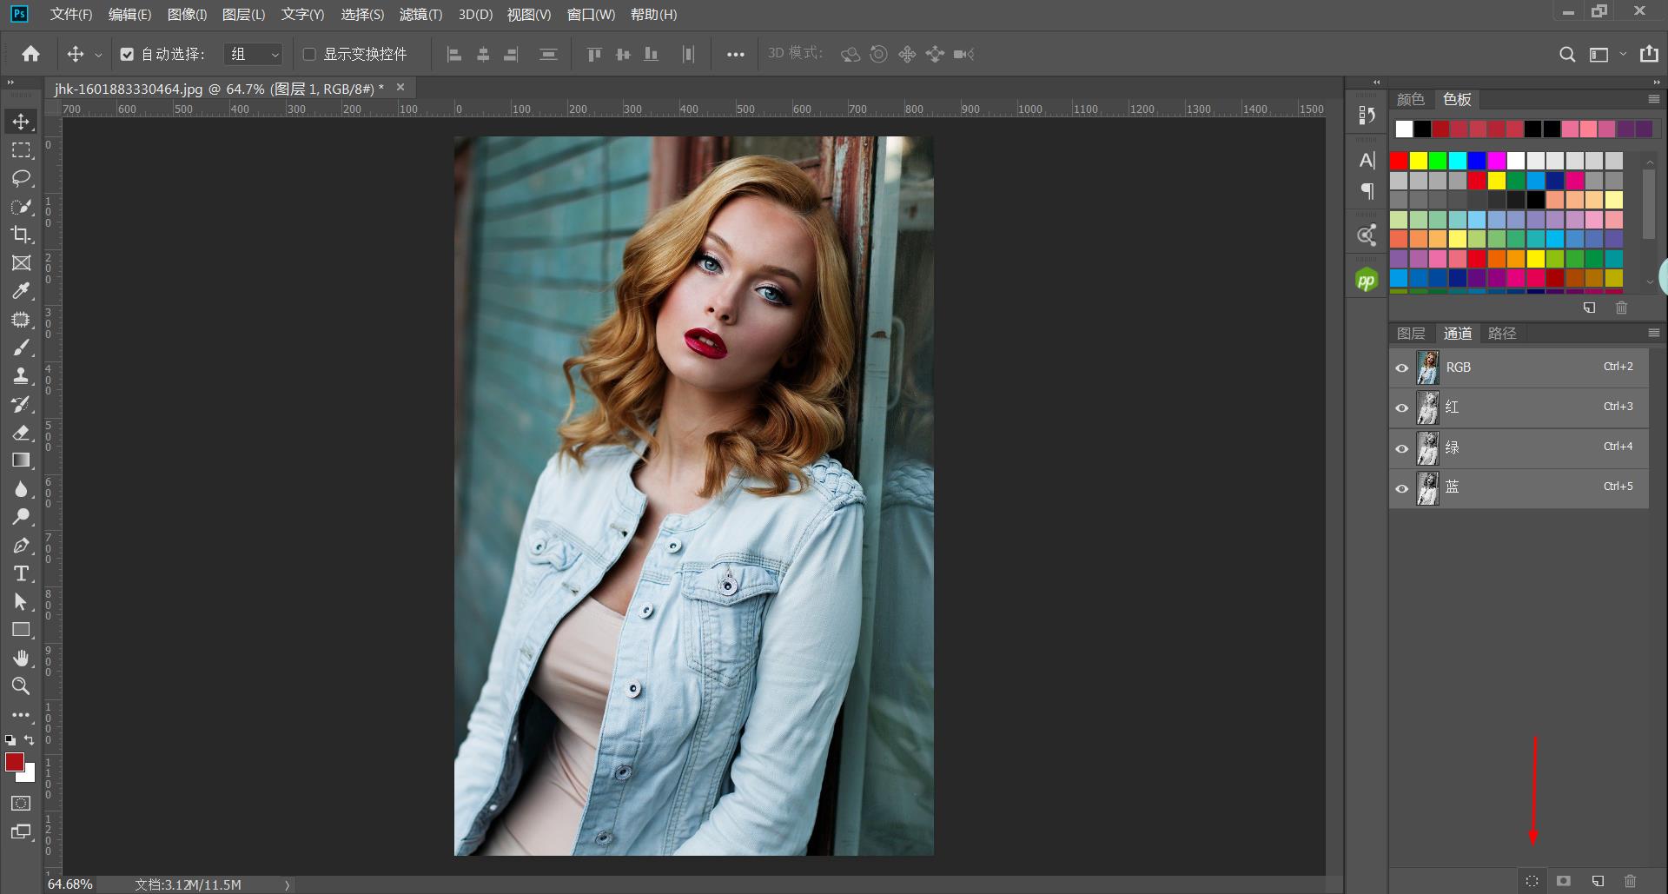The image size is (1668, 894).
Task: Select the Brush tool
Action: click(x=21, y=348)
